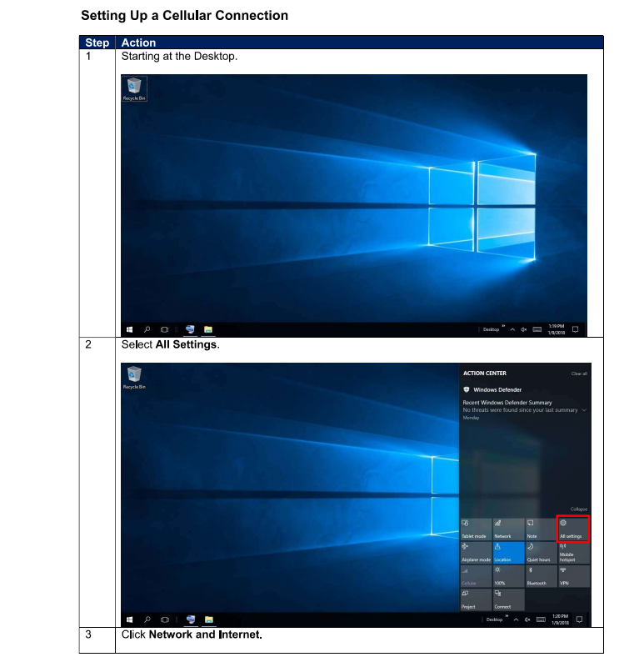Open the Project display tile
The height and width of the screenshot is (672, 619).
(x=476, y=599)
